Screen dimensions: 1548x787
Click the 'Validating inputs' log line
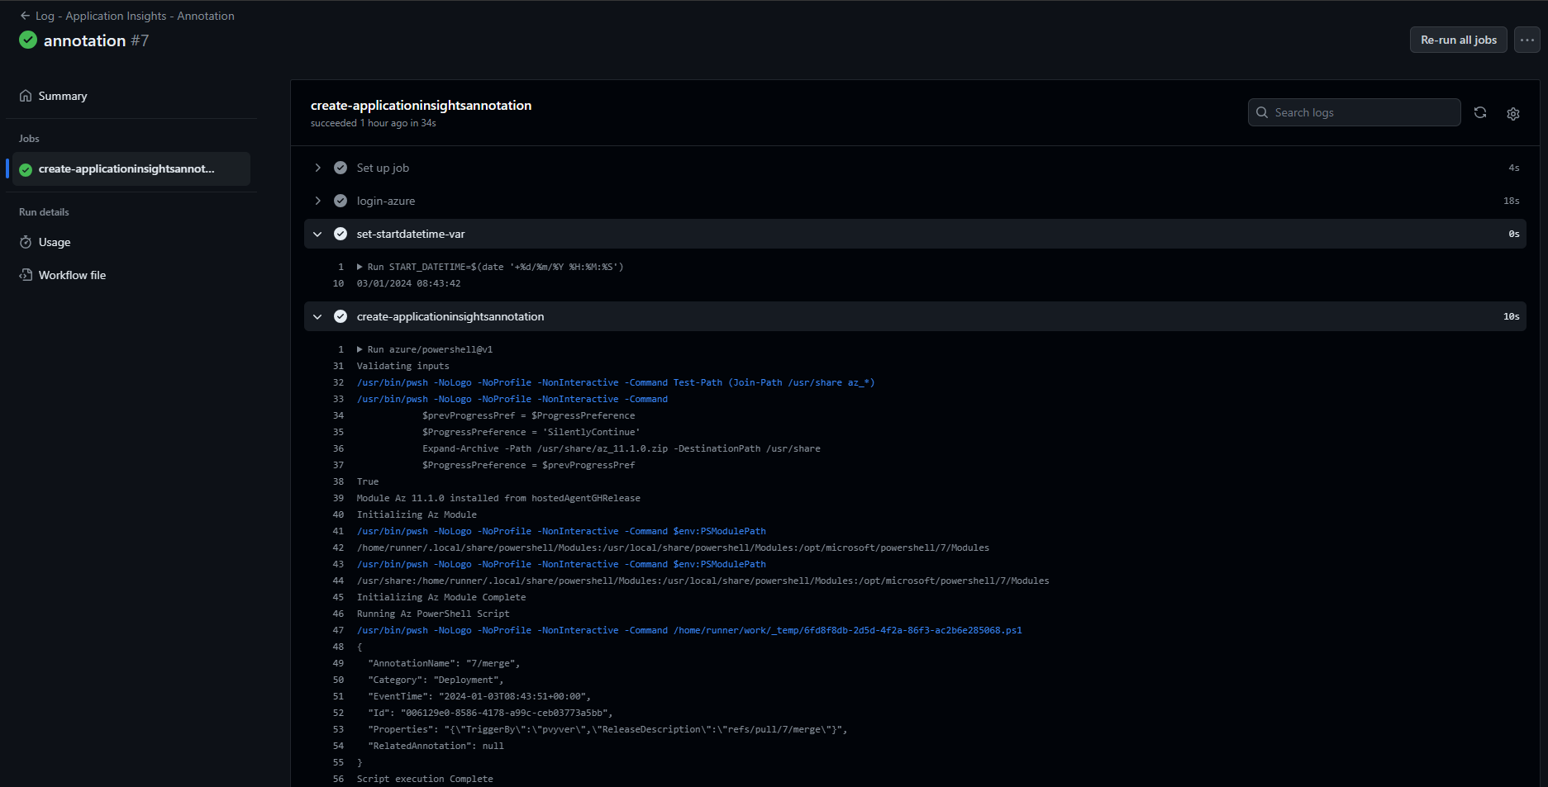coord(403,366)
